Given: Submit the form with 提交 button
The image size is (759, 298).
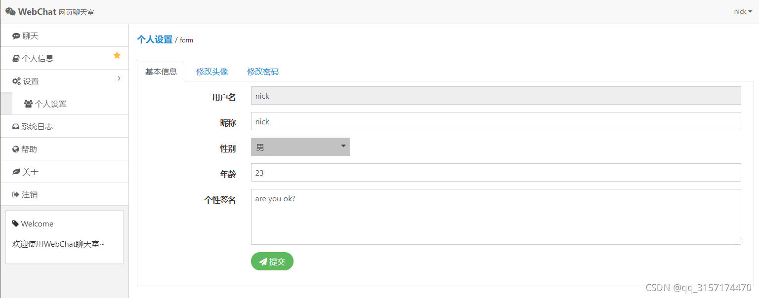Looking at the screenshot, I should [x=272, y=261].
